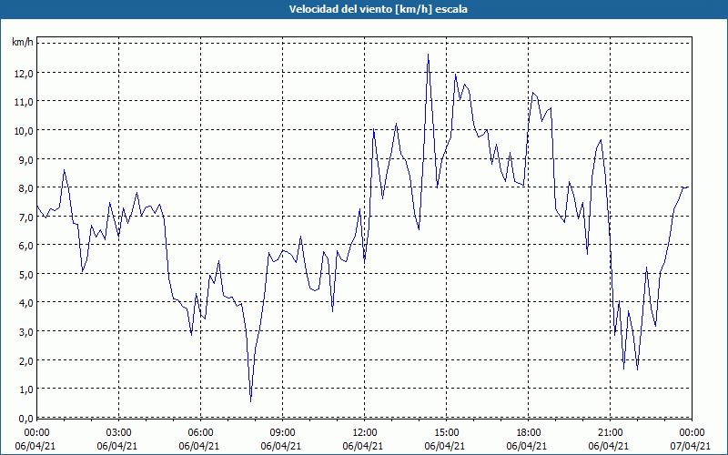Click the "7,0" y-axis value
Screen dimensions: 728x455
coord(25,217)
